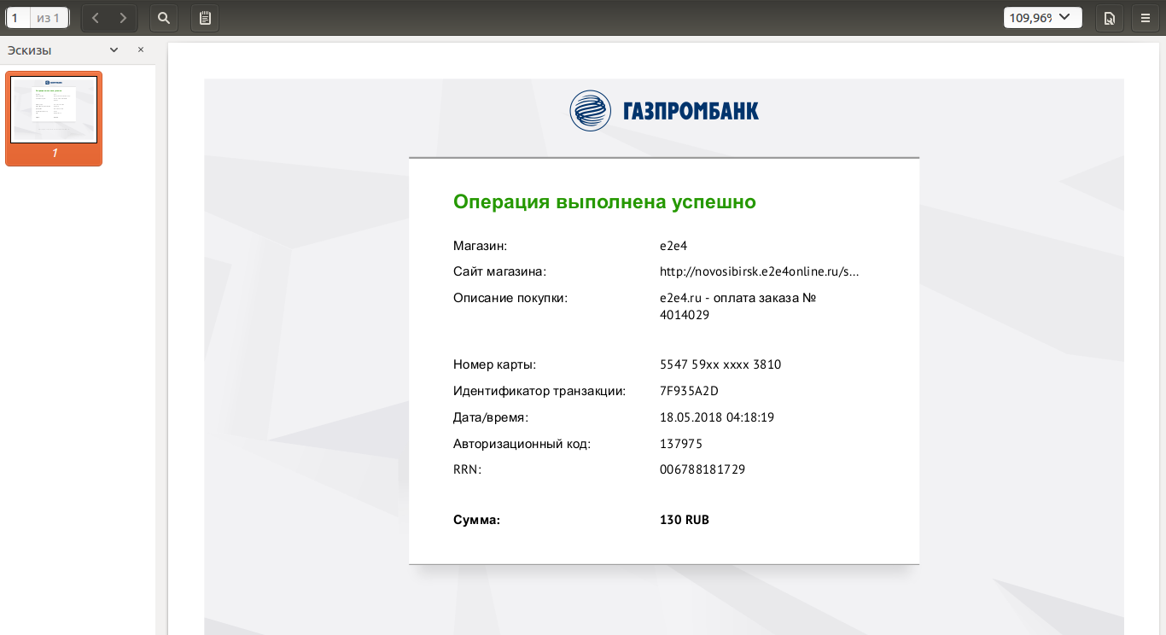The height and width of the screenshot is (635, 1166).
Task: Open the search magnifier tool
Action: pyautogui.click(x=164, y=17)
